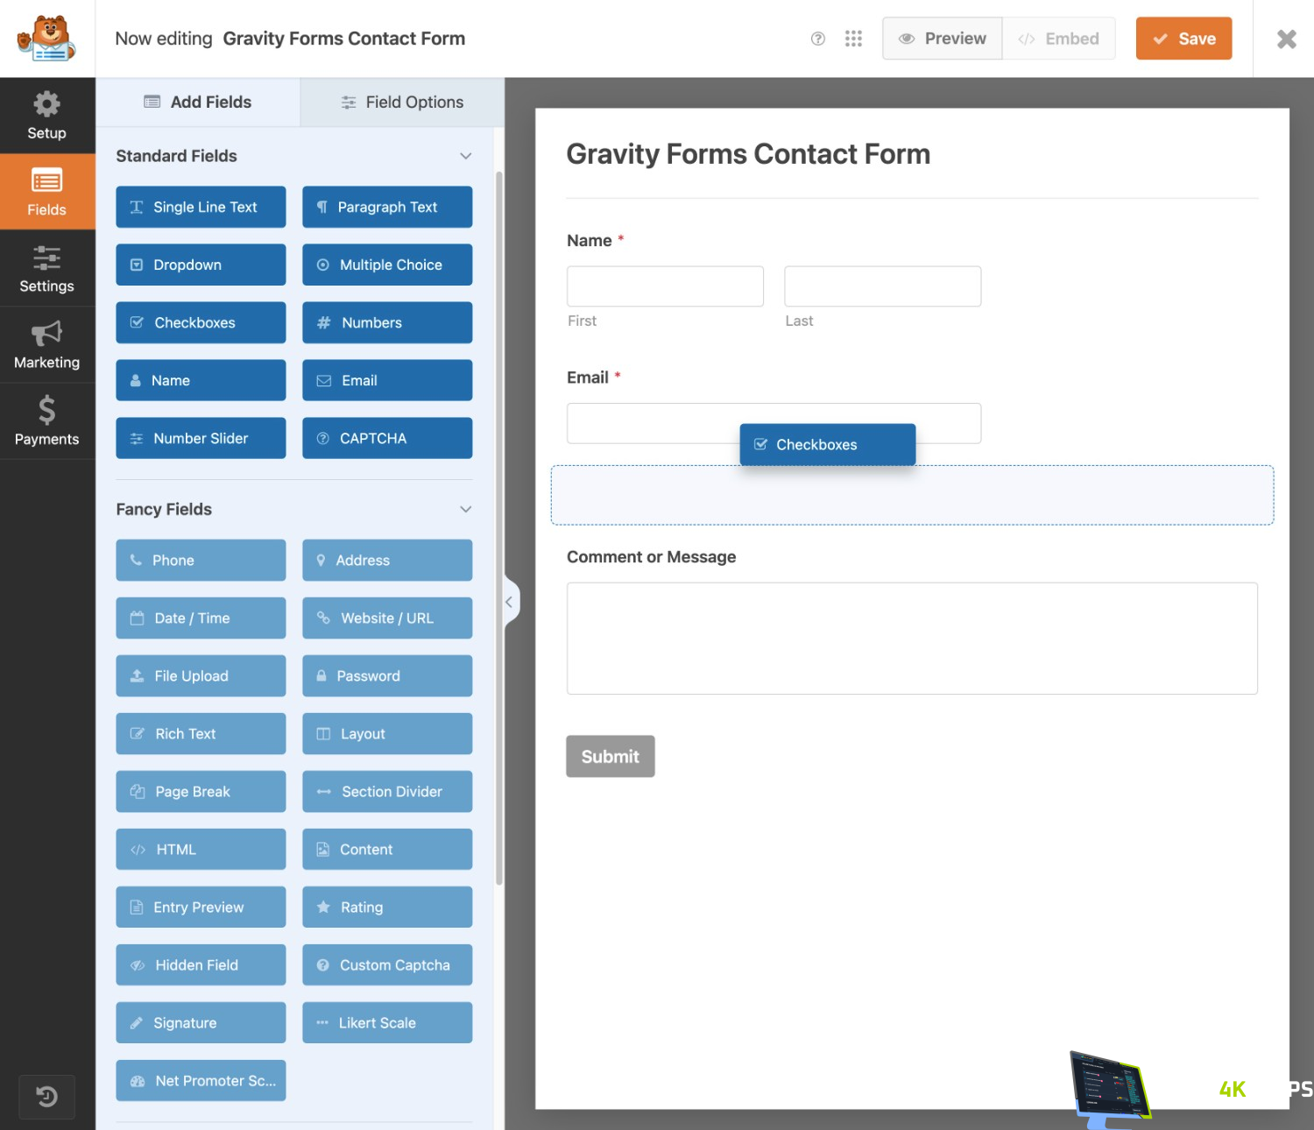Add a Hidden Field
Viewport: 1314px width, 1130px height.
tap(201, 965)
